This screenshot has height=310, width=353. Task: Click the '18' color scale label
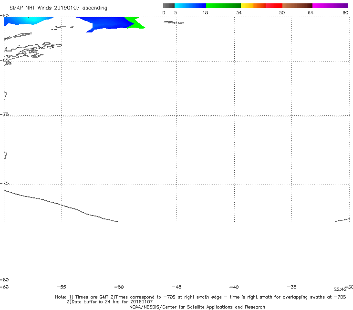click(x=205, y=13)
